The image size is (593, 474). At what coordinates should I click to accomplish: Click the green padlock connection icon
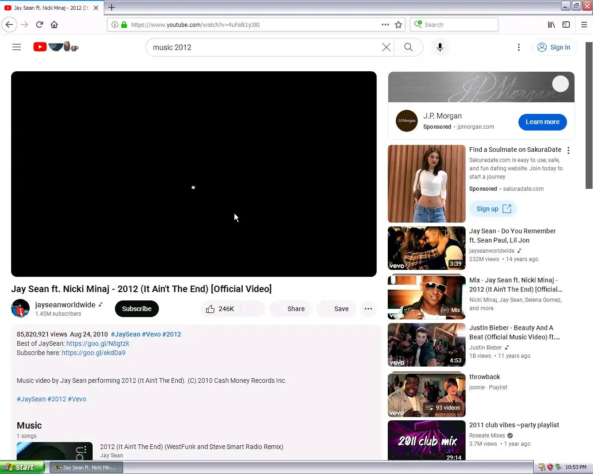point(124,25)
